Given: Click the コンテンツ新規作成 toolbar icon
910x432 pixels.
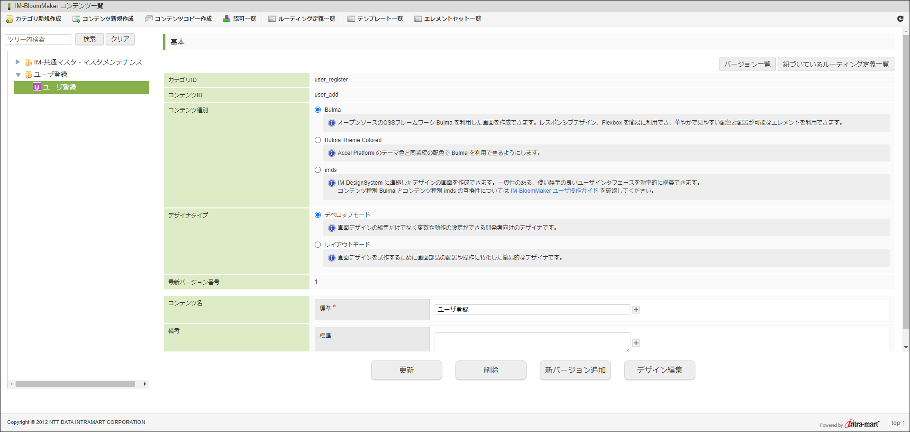Looking at the screenshot, I should click(76, 19).
